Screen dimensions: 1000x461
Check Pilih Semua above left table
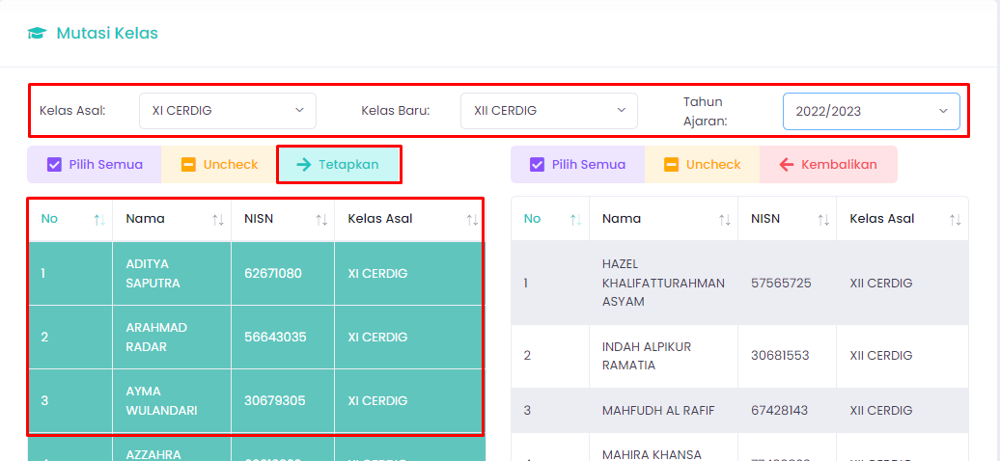coord(95,165)
